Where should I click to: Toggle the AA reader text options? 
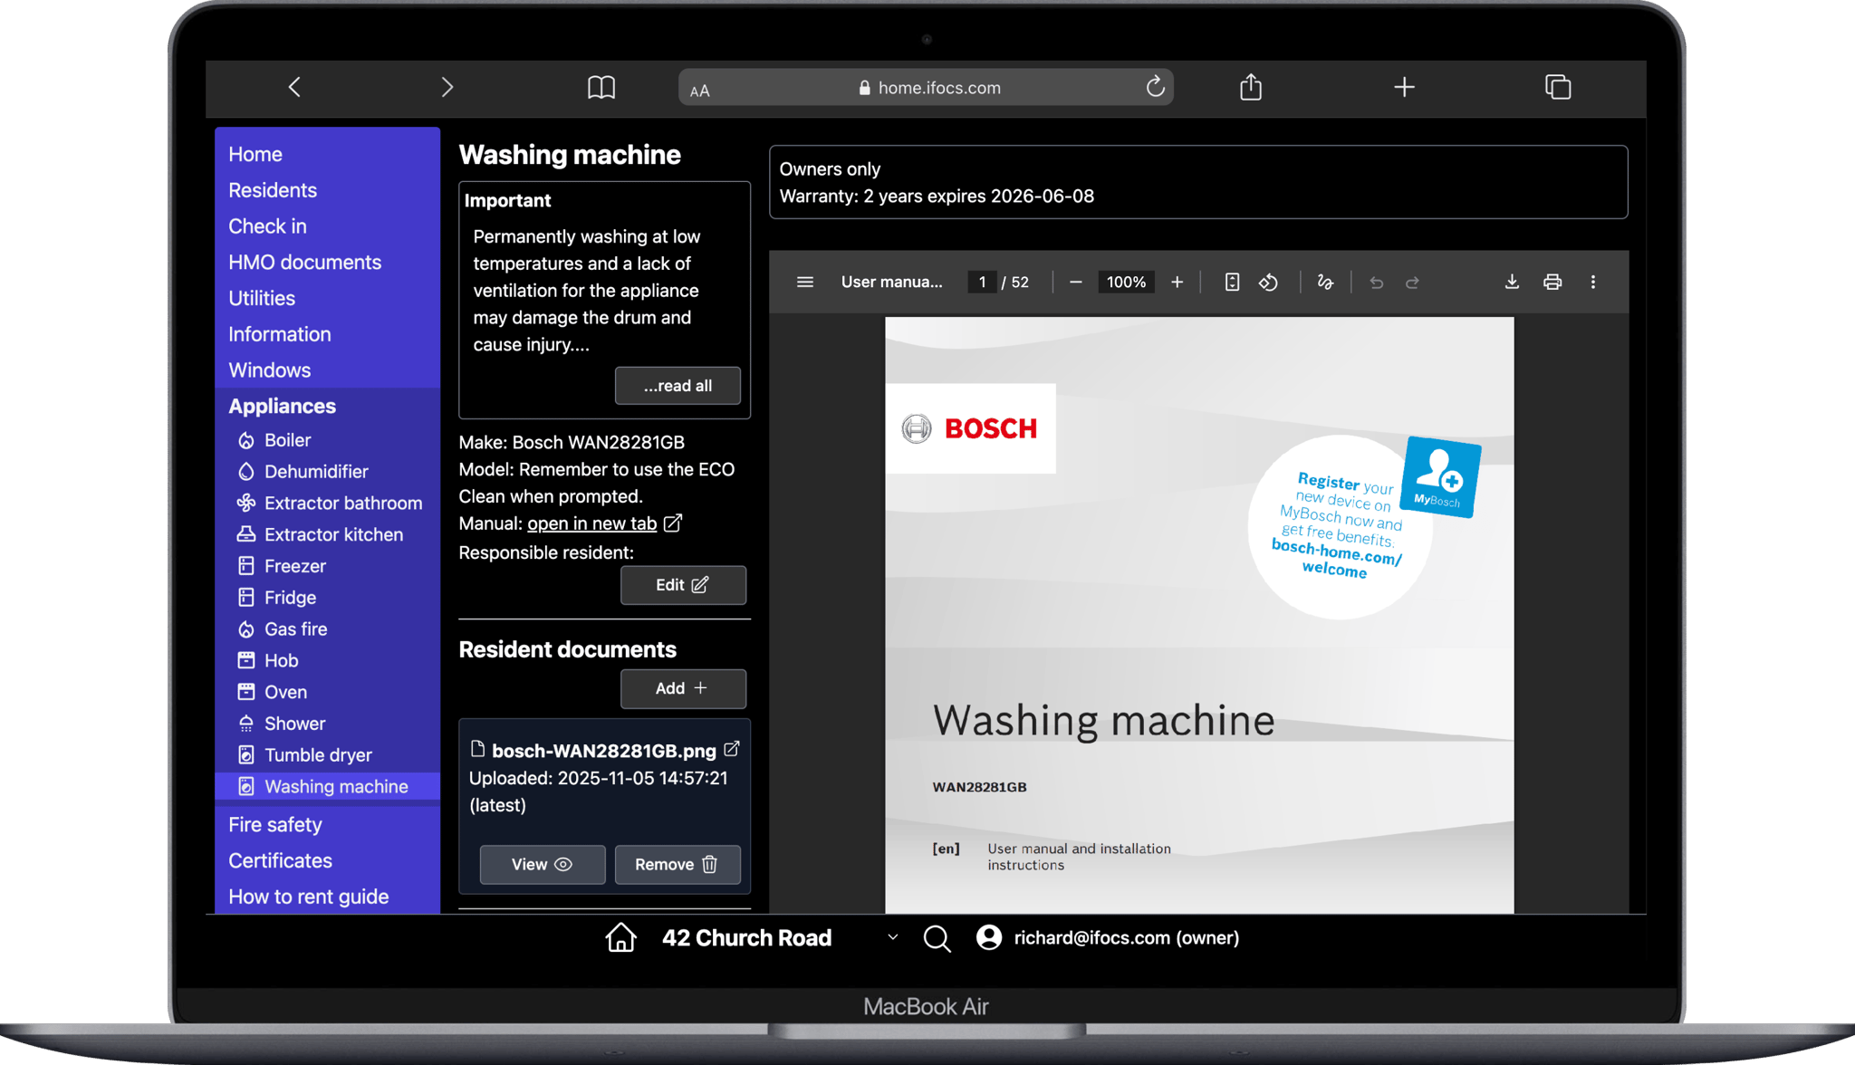tap(700, 90)
